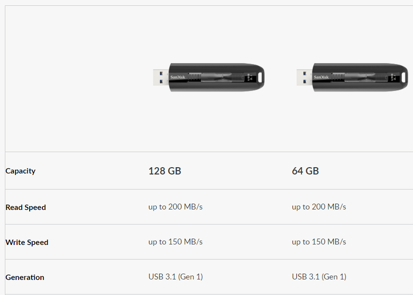Select the 128 GB capacity text
This screenshot has width=413, height=295.
(165, 171)
